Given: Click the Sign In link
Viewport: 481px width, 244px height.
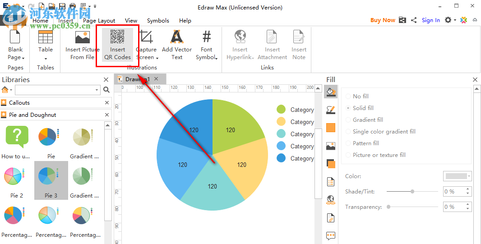Looking at the screenshot, I should tap(431, 20).
